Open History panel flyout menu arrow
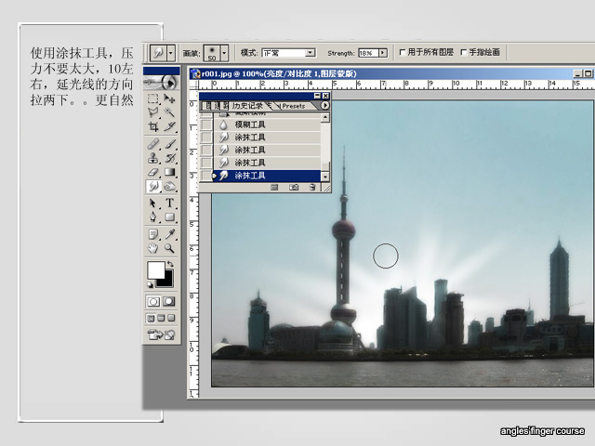The height and width of the screenshot is (446, 595). (x=324, y=105)
